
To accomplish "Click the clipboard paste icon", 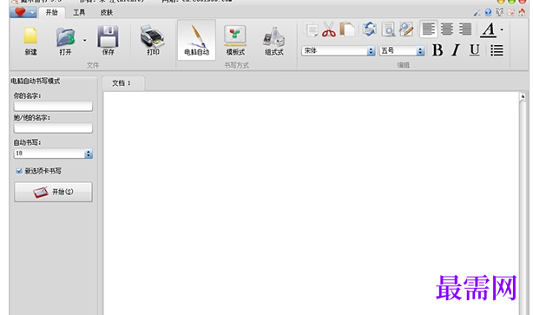I will point(347,30).
